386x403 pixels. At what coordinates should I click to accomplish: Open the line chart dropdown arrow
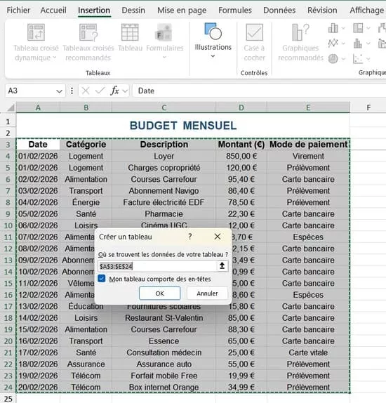(x=343, y=44)
